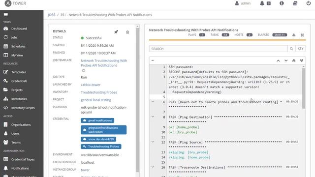Click the 'ok: [home_probe]' output line

[x=184, y=127]
